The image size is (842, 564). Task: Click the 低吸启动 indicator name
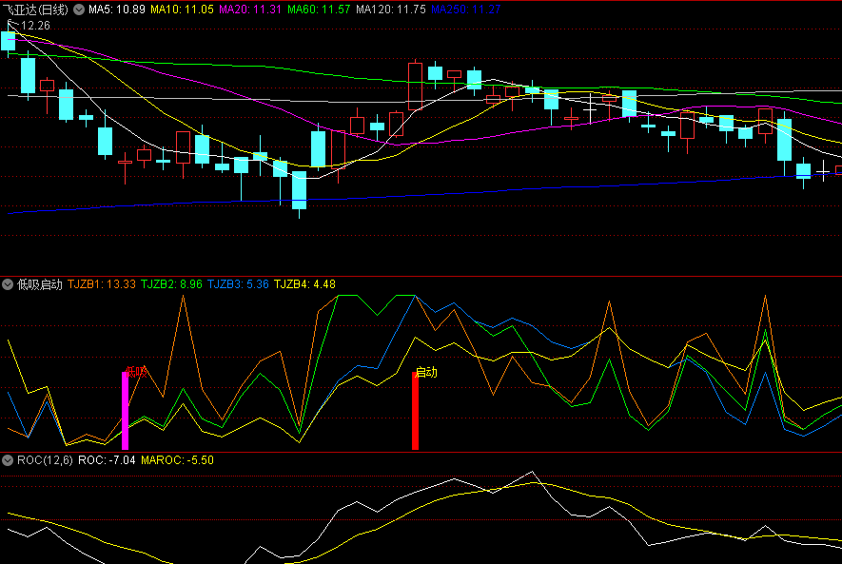click(x=40, y=284)
